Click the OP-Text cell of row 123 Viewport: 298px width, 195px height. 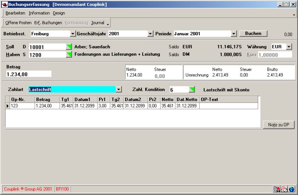[x=228, y=106]
